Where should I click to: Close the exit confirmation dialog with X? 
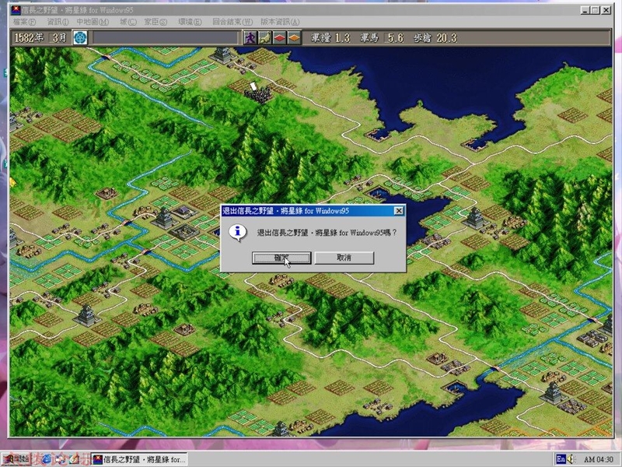click(x=399, y=211)
